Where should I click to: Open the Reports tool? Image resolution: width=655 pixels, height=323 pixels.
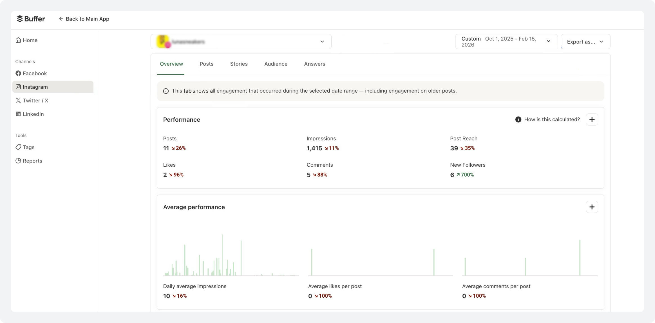point(53,161)
